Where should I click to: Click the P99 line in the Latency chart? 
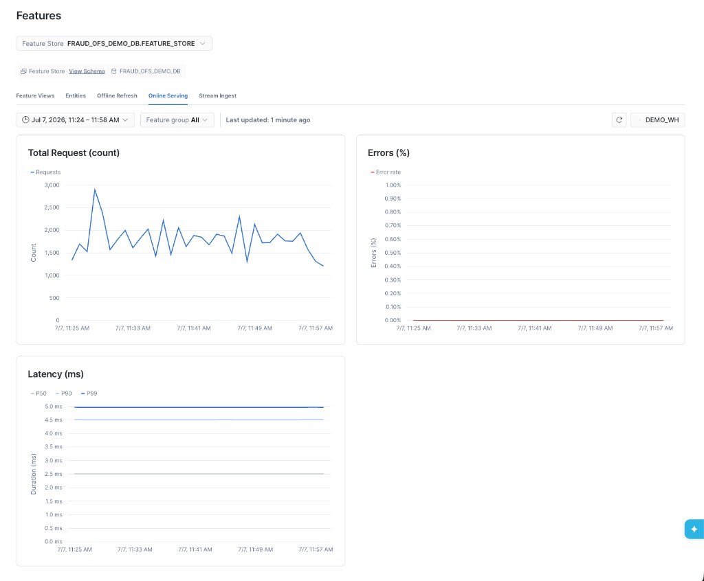point(199,407)
